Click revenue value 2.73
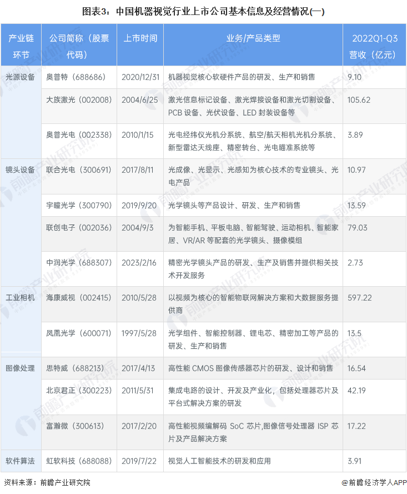 (355, 263)
